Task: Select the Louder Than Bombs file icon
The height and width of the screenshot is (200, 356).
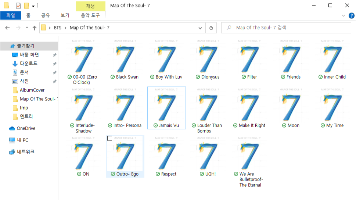Action: coord(208,105)
